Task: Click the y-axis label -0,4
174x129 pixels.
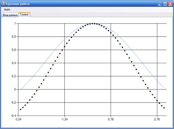Action: pyautogui.click(x=13, y=116)
